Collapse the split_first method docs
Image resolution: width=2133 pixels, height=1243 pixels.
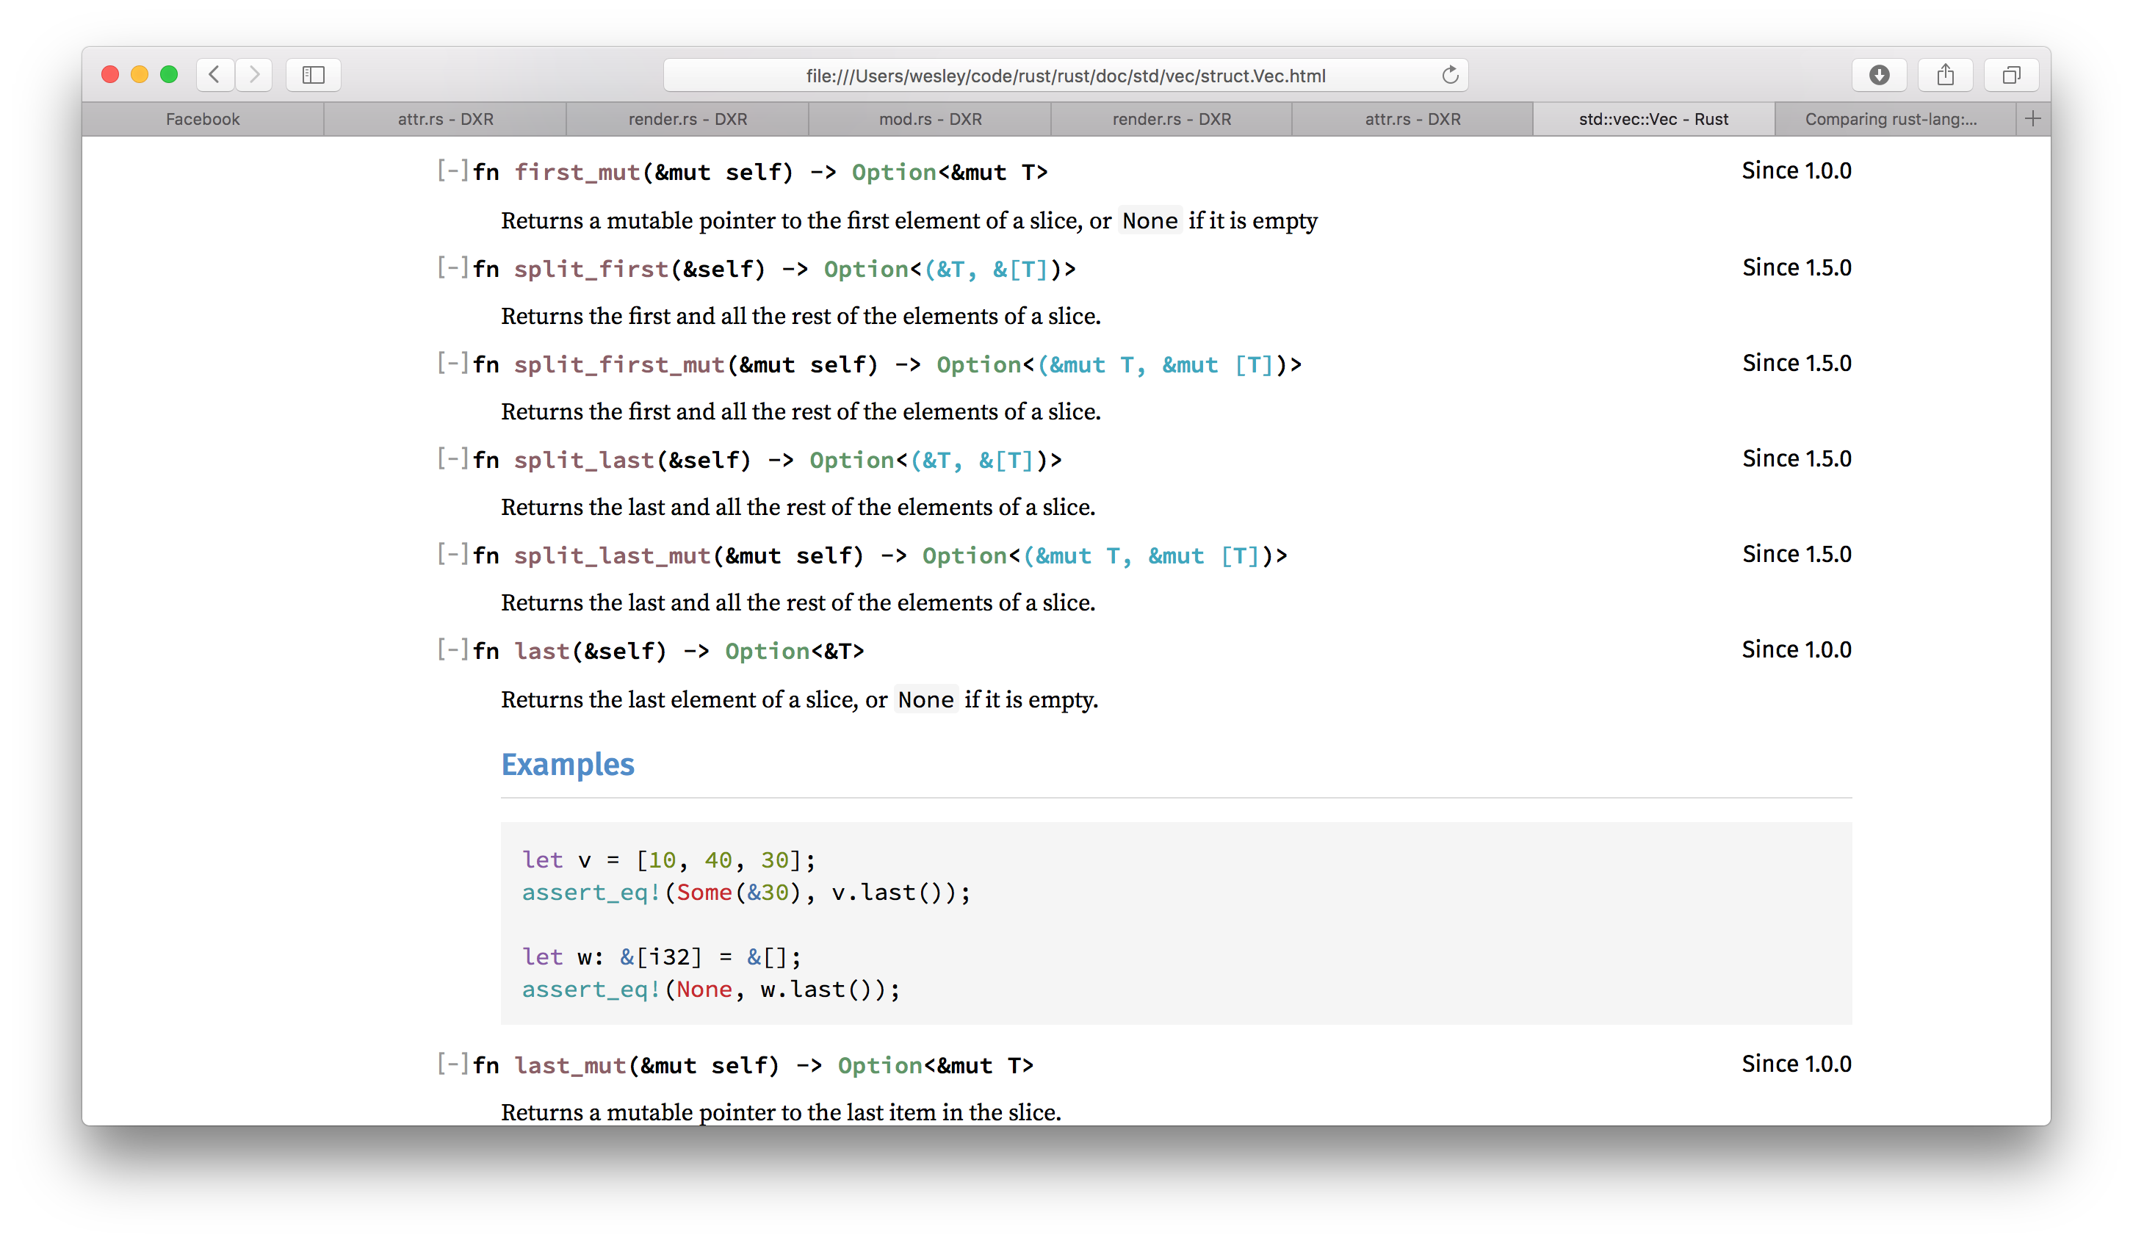coord(453,267)
